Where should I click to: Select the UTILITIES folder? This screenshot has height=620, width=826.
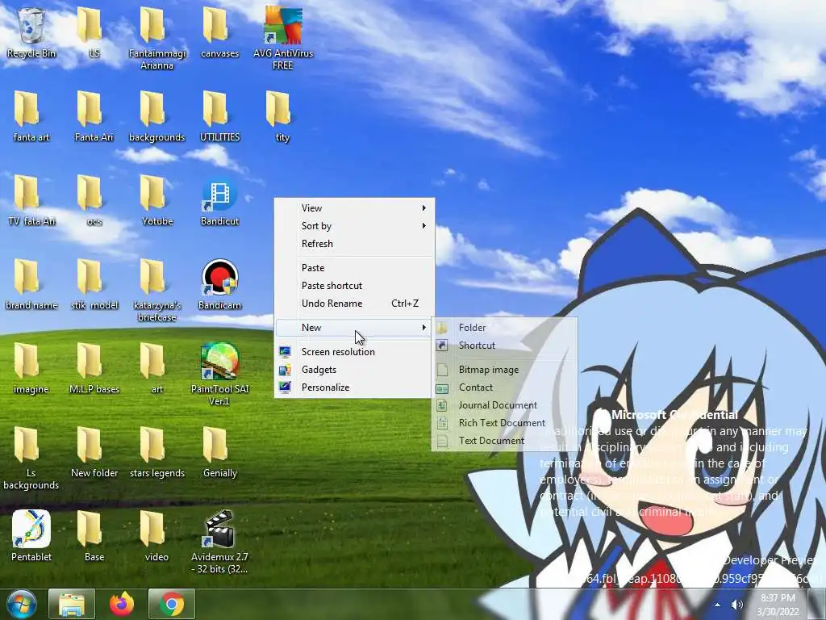[219, 116]
